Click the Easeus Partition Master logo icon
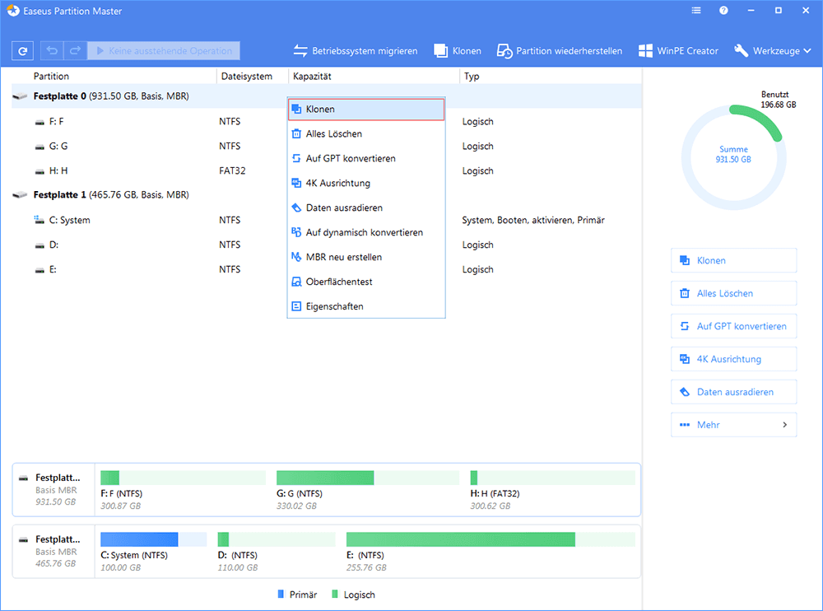Screen dimensions: 823x611 [13, 11]
